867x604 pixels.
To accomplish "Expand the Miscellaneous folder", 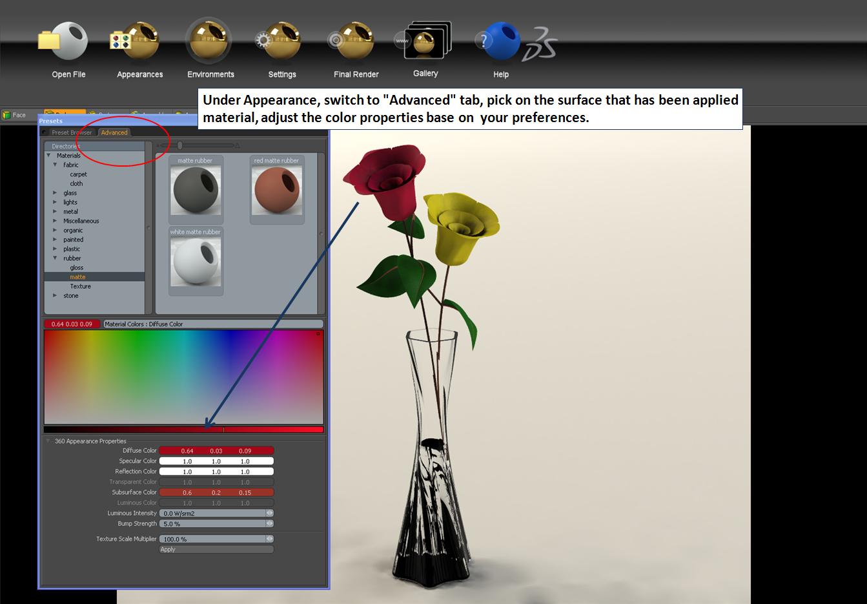I will point(55,221).
